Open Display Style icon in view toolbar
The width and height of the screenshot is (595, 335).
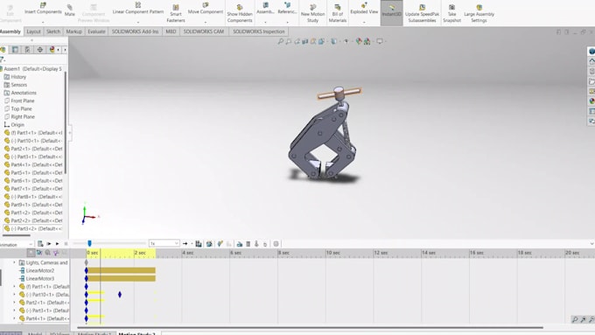[x=333, y=41]
